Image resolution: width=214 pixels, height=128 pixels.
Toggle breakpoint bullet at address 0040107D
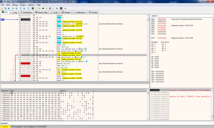tap(19, 30)
